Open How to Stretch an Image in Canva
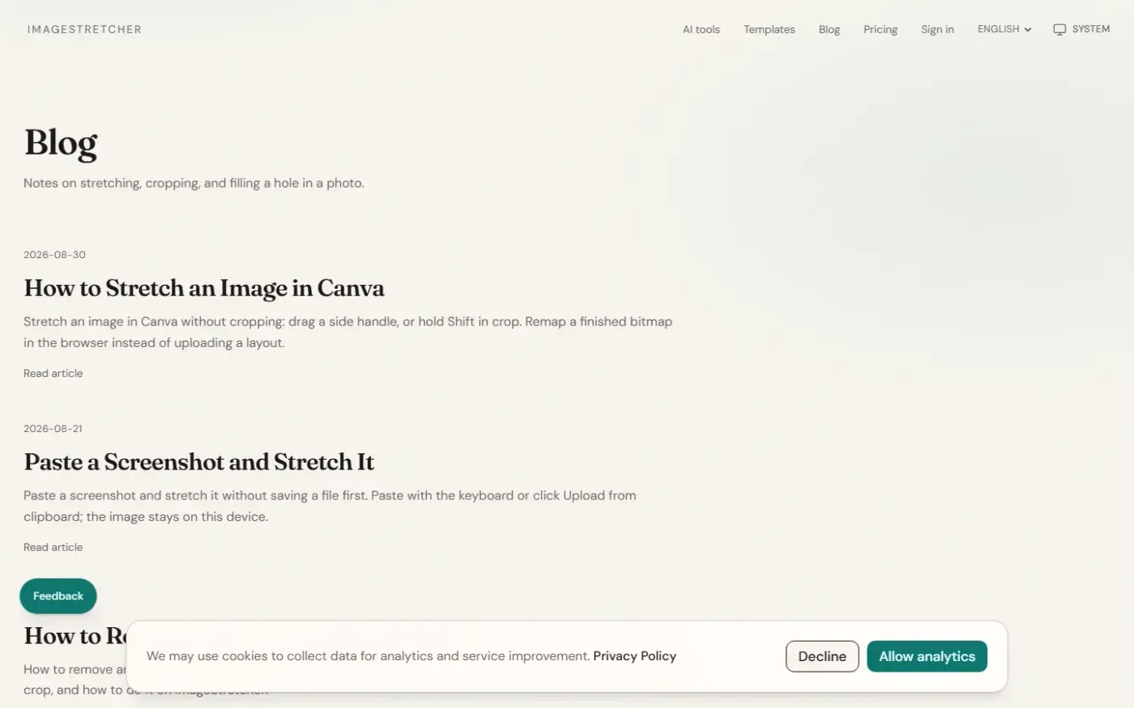The height and width of the screenshot is (708, 1134). coord(204,288)
